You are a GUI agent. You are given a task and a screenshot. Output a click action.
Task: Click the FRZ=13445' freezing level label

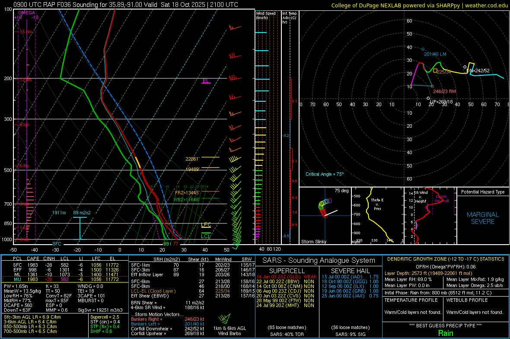pyautogui.click(x=187, y=193)
